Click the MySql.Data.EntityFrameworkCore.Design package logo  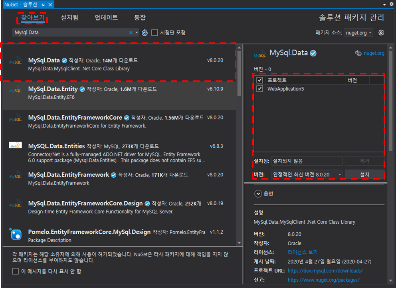coord(16,204)
